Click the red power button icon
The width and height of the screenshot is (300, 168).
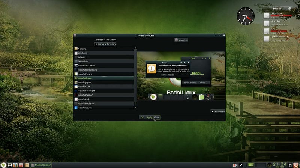click(x=296, y=165)
